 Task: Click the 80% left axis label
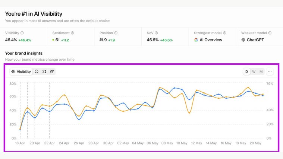13,84
